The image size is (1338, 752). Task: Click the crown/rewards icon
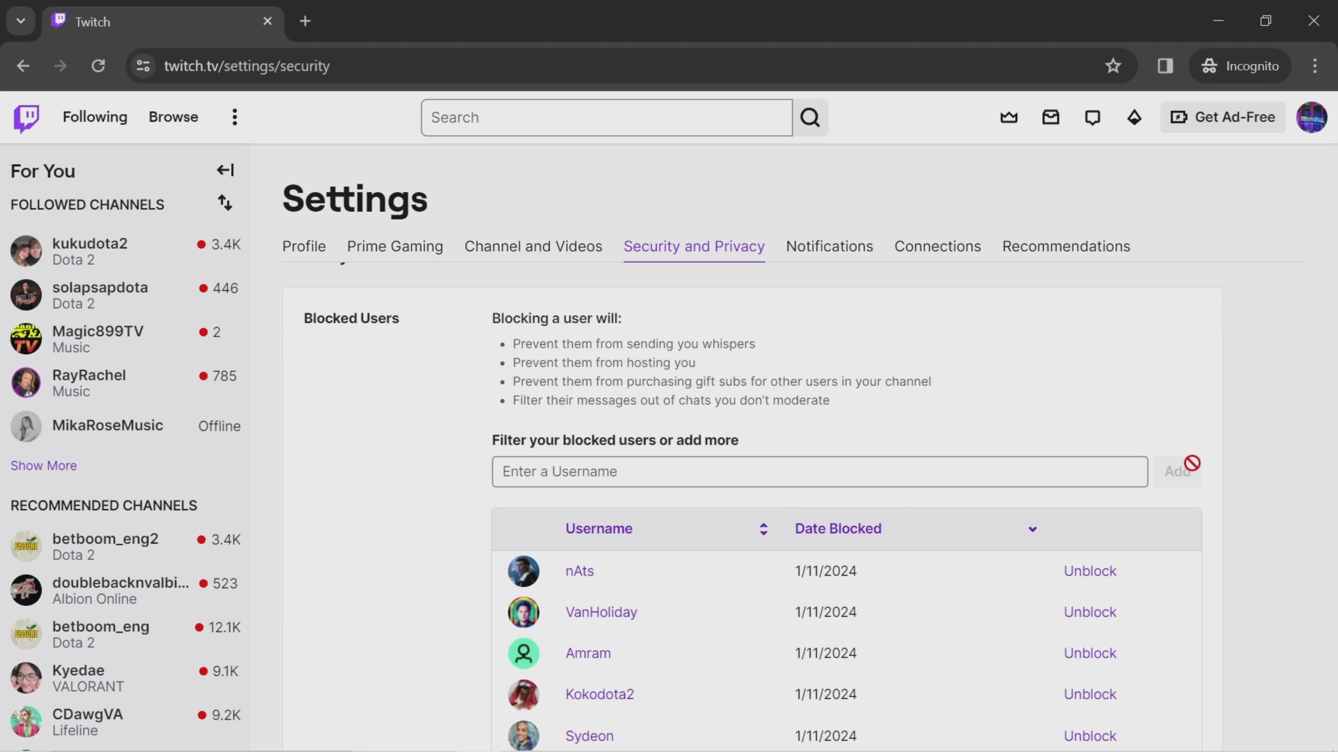point(1009,117)
